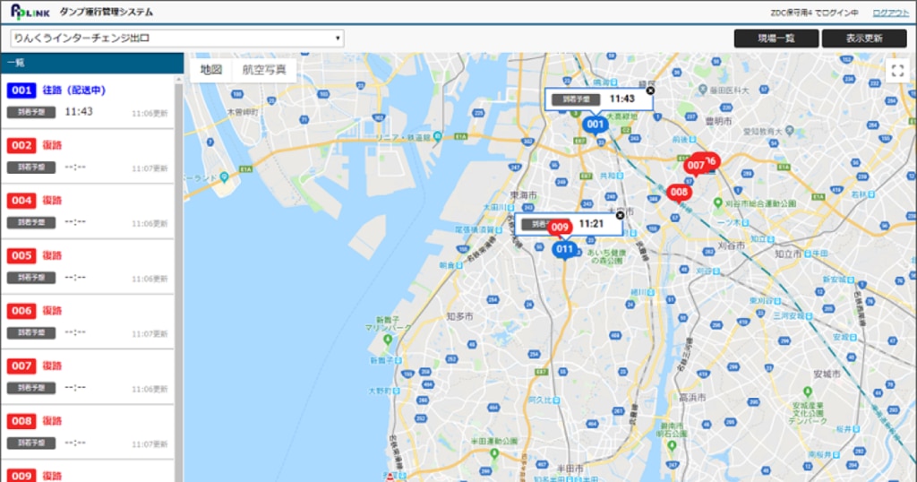Screen dimensions: 917x482
Task: Click the blue 001 map marker
Action: coord(595,125)
